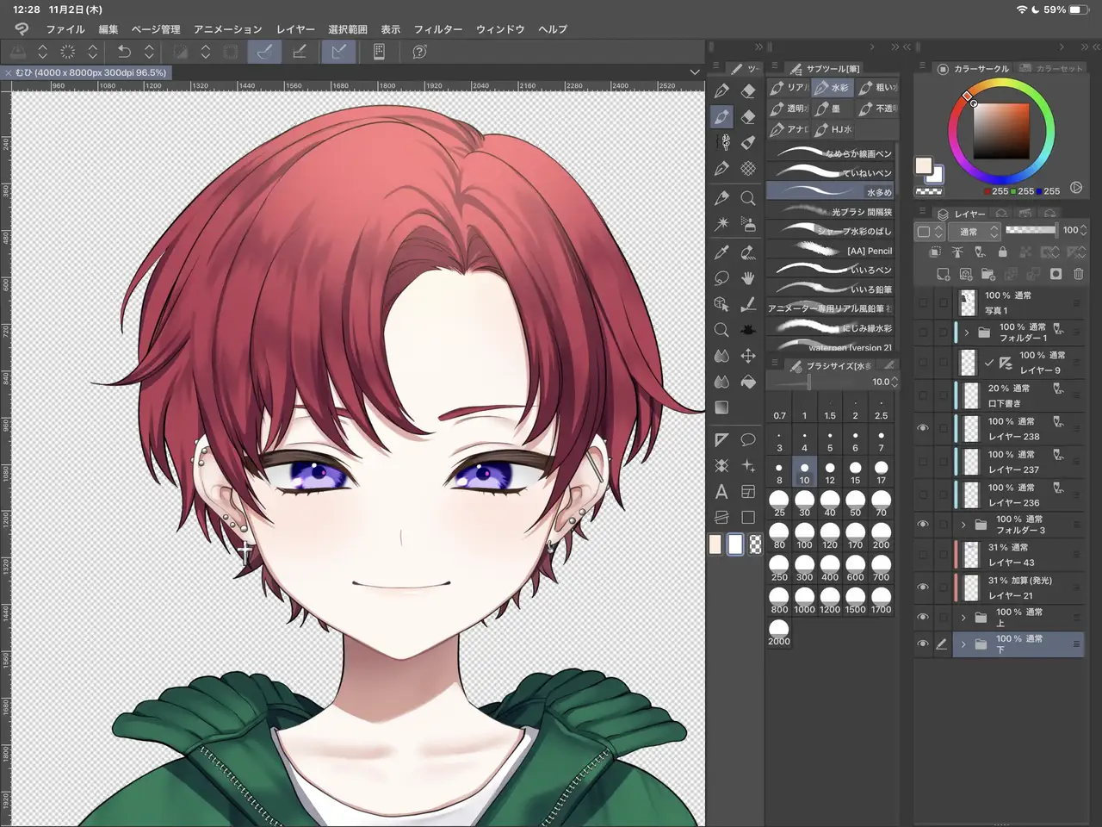
Task: Select the なめらか線画ペン brush
Action: click(831, 153)
